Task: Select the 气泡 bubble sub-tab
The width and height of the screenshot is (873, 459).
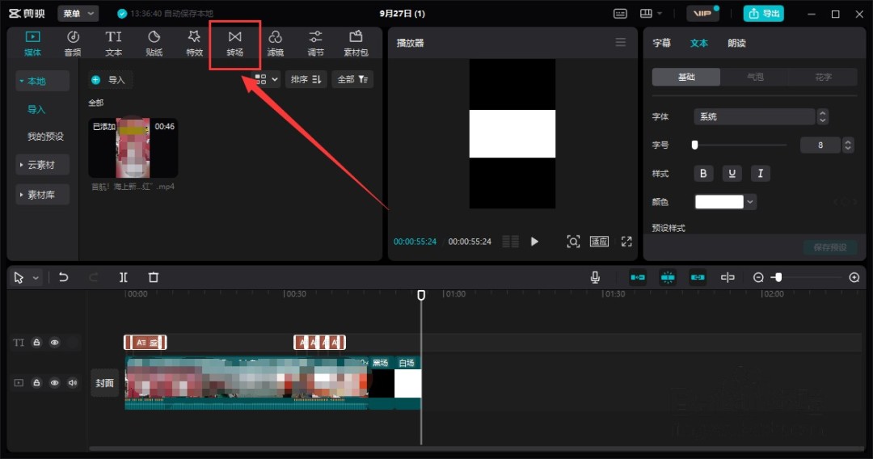Action: click(x=754, y=77)
